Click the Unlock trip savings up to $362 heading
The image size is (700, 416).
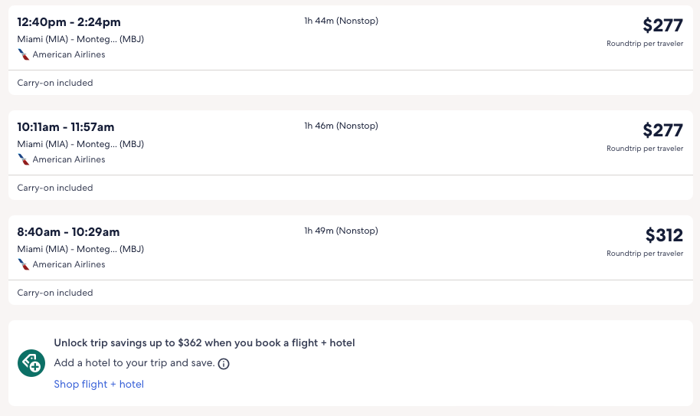(x=204, y=343)
